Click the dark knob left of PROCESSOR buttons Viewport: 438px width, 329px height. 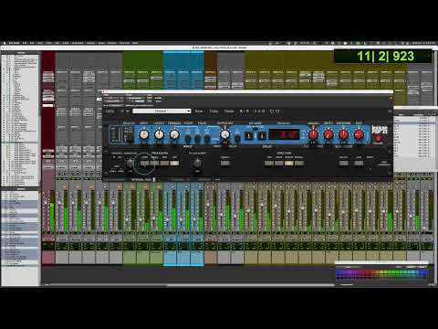[x=130, y=164]
